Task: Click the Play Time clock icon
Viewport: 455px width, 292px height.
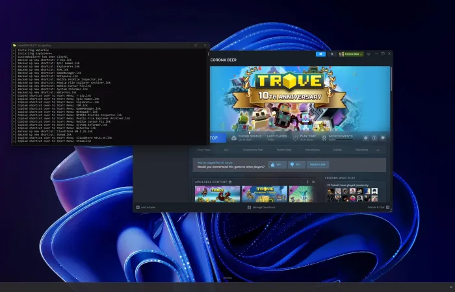Action: 295,138
